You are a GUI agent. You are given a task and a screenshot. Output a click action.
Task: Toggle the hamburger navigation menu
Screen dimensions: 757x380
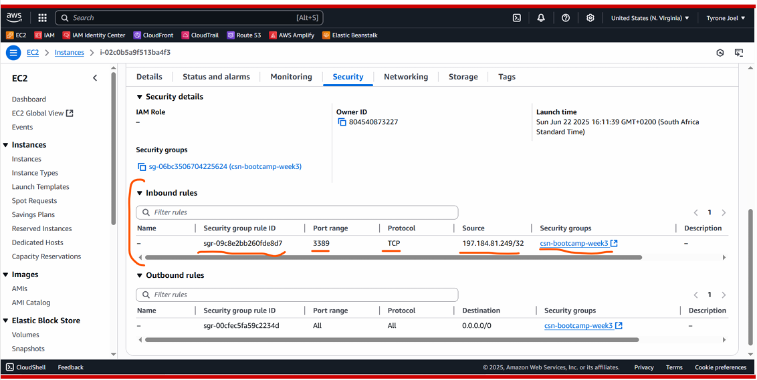point(13,53)
